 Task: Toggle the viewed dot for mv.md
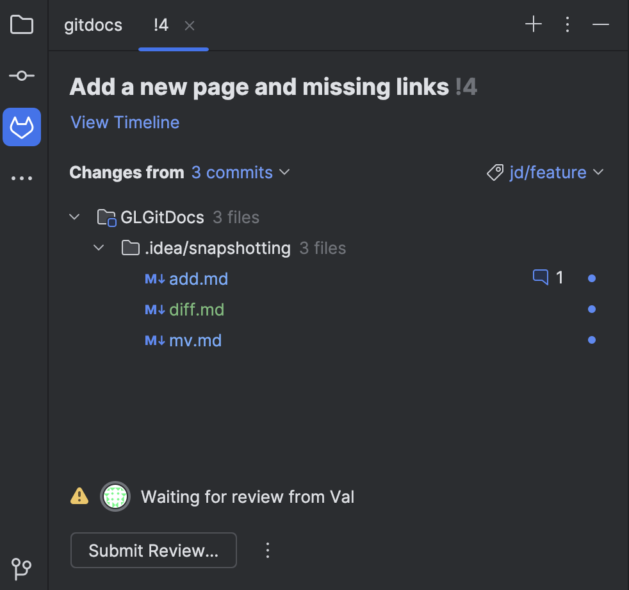tap(592, 340)
